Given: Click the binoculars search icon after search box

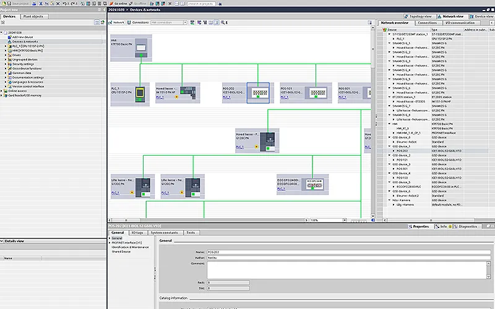Looking at the screenshot, I should [220, 4].
